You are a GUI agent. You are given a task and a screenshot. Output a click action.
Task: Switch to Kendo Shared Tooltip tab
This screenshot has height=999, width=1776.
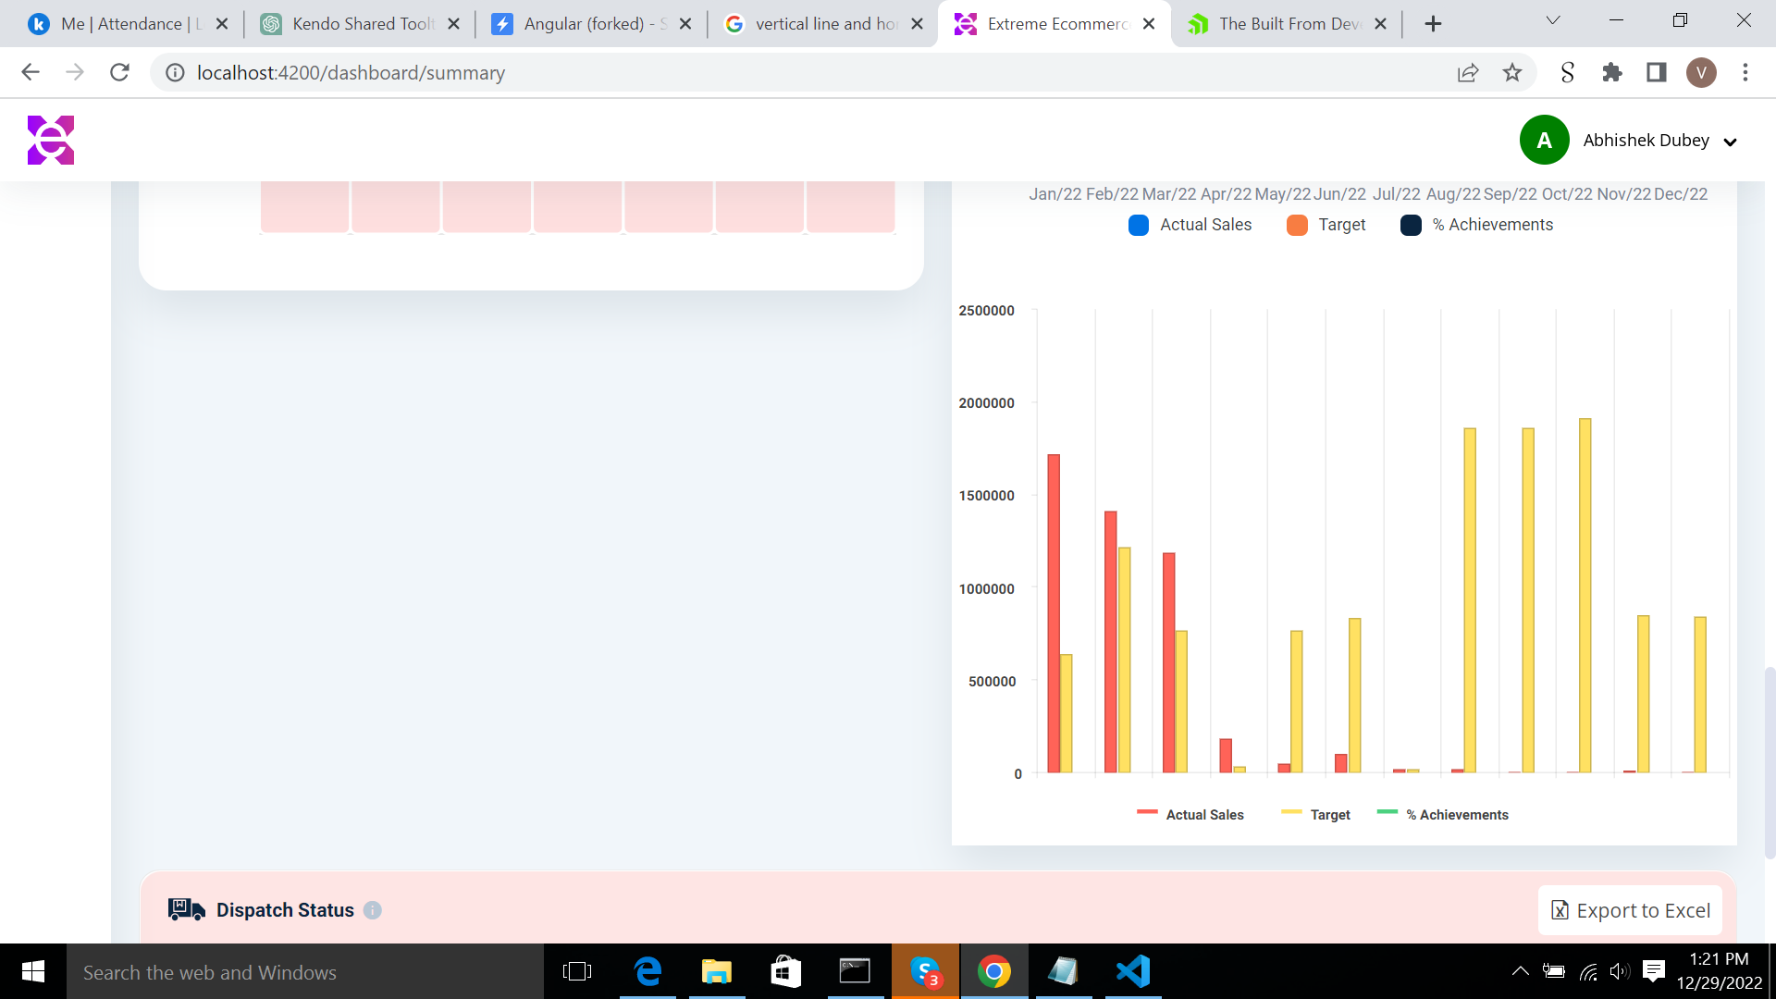(361, 24)
